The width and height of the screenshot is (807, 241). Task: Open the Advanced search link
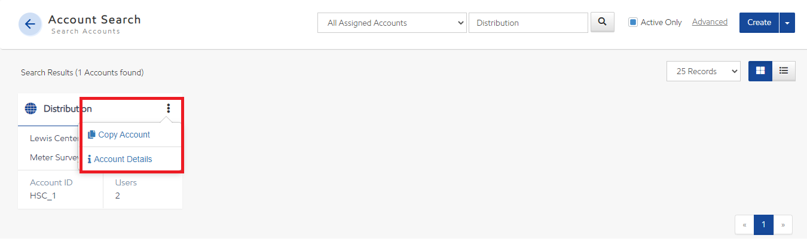click(710, 22)
